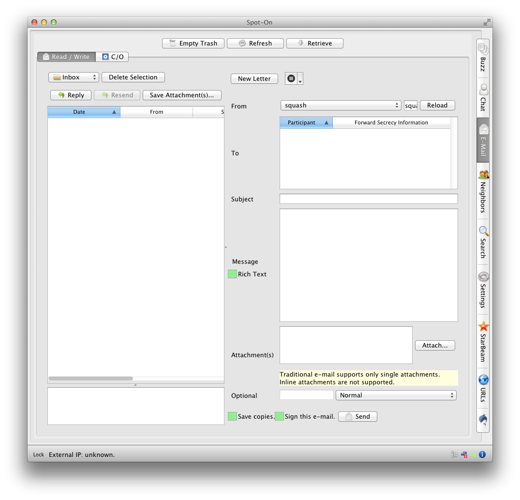
Task: Expand the From 'squash' combo box
Action: pyautogui.click(x=341, y=106)
